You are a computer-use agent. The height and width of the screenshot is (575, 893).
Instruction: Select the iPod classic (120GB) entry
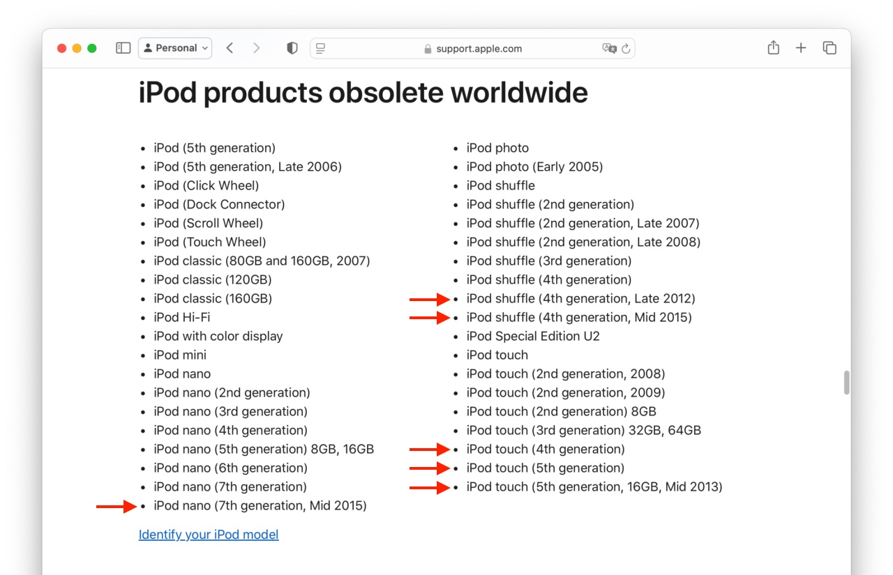pos(213,279)
